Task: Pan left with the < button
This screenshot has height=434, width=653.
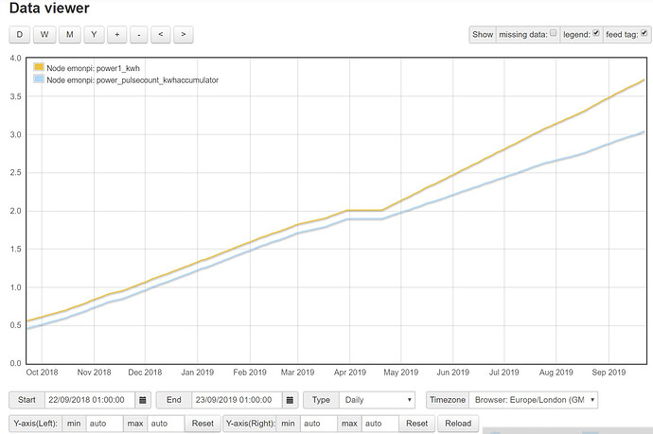Action: [161, 35]
